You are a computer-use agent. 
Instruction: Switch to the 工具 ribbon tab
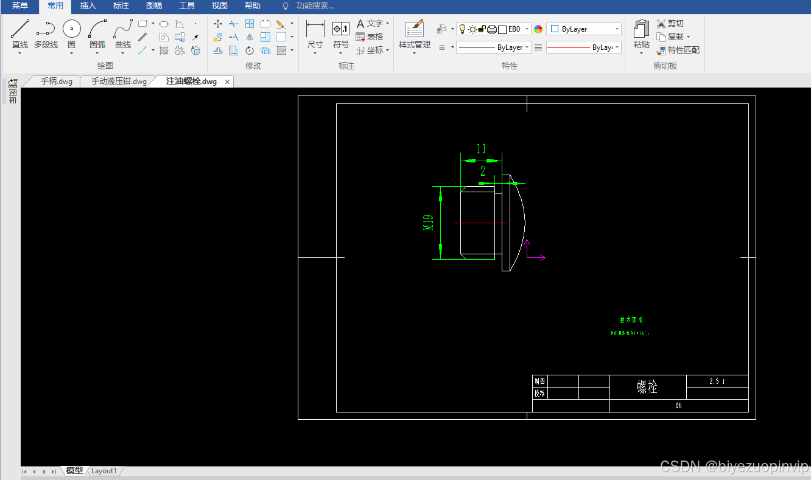187,6
